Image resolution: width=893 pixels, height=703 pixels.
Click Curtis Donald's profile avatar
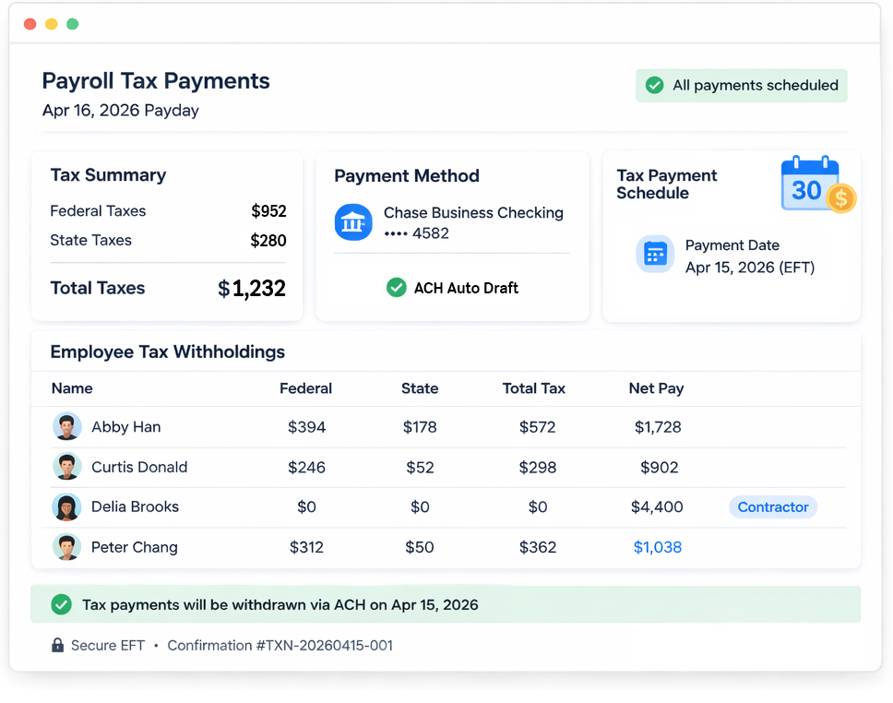[x=66, y=467]
